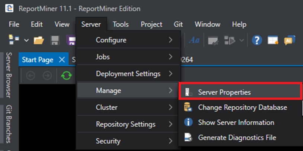Viewport: 303px width, 151px height.
Task: Click the save disk icon in toolbar
Action: (x=55, y=40)
